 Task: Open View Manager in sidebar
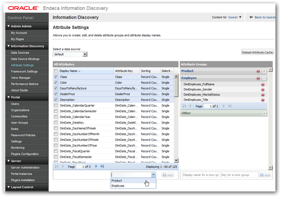21,78
